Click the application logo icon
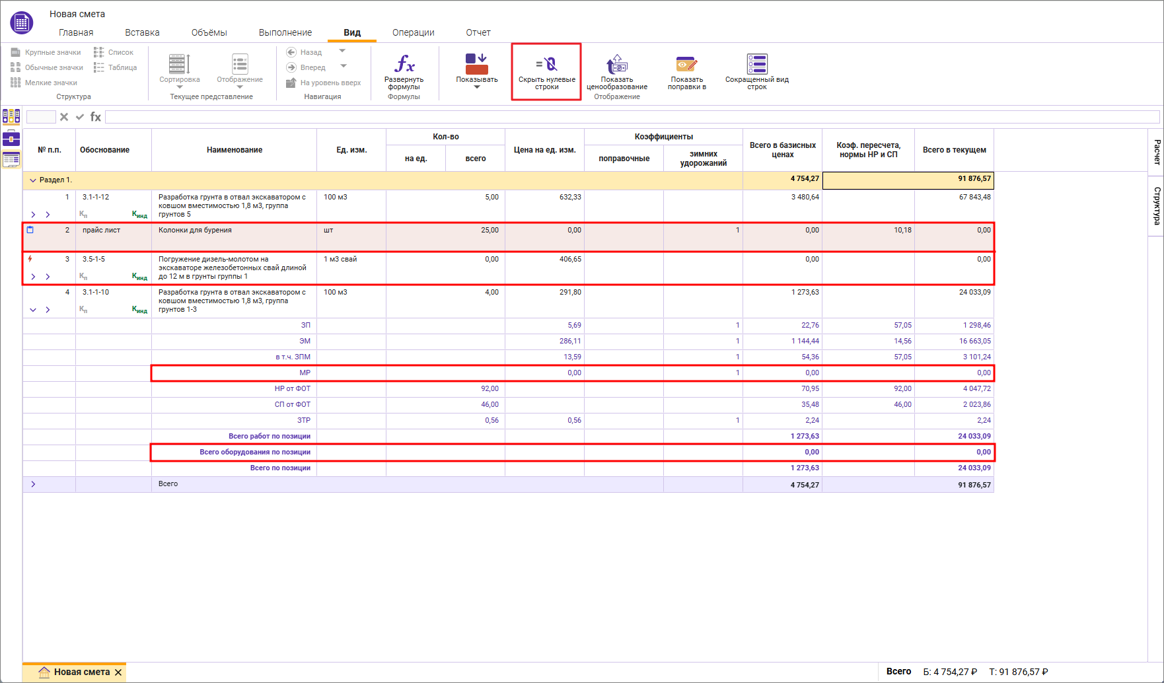The width and height of the screenshot is (1164, 683). tap(22, 23)
